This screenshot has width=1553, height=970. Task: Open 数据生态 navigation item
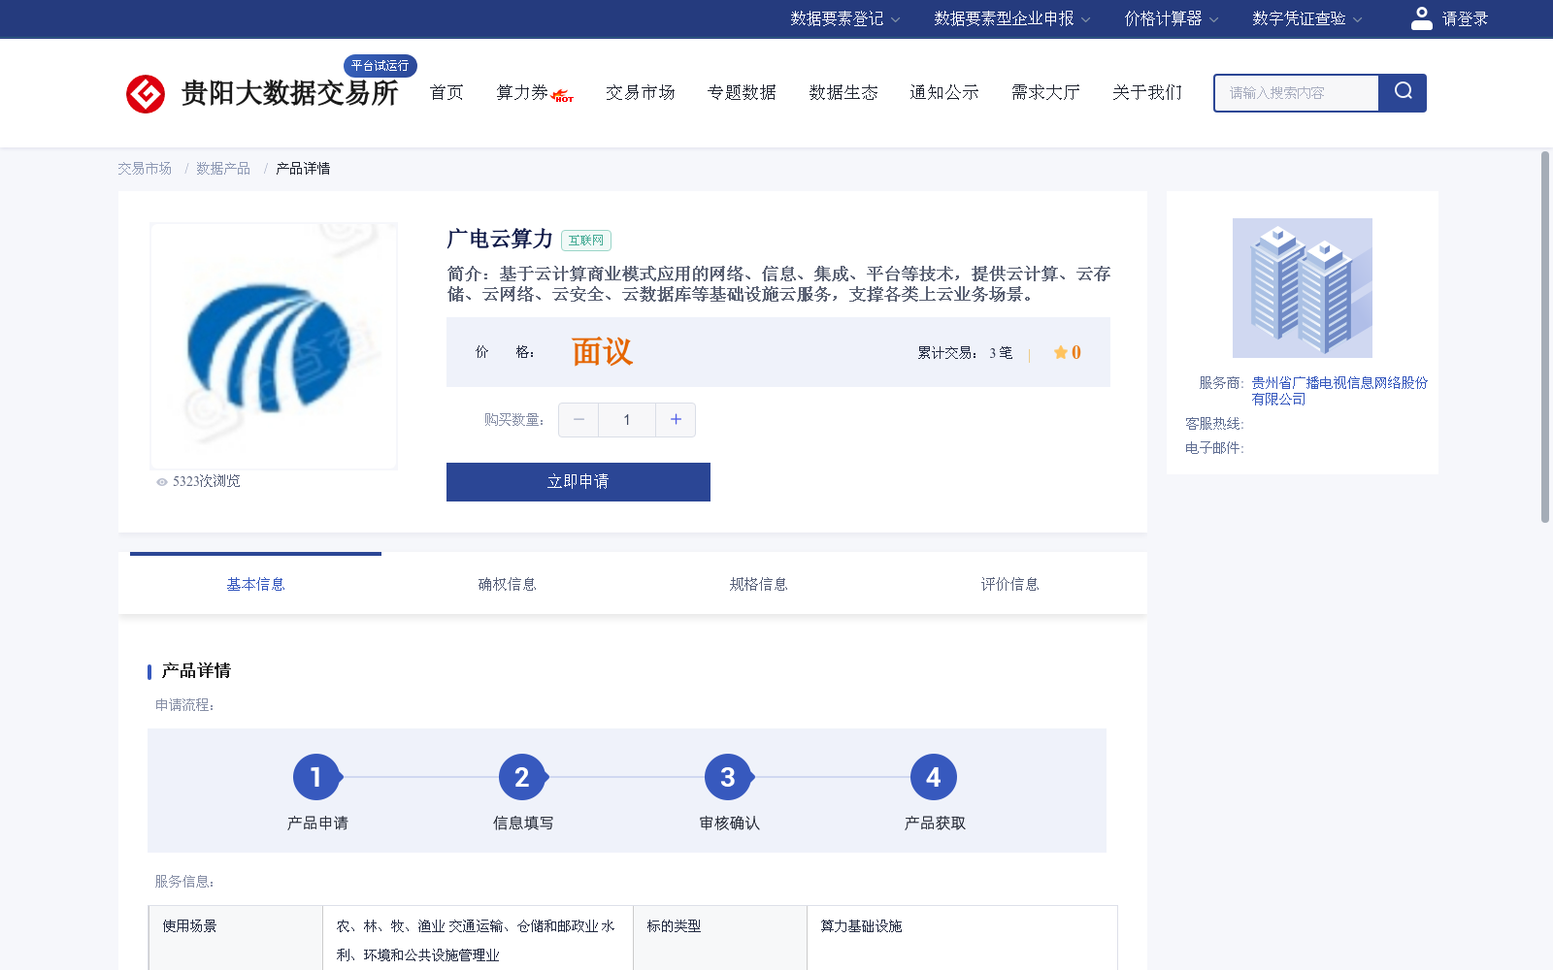(x=843, y=92)
